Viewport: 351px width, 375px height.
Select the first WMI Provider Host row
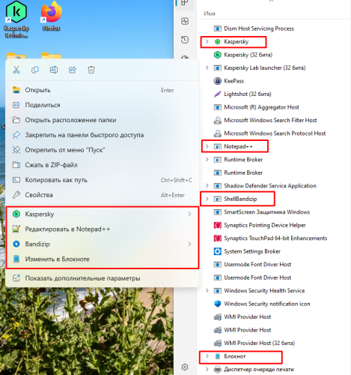pyautogui.click(x=275, y=316)
